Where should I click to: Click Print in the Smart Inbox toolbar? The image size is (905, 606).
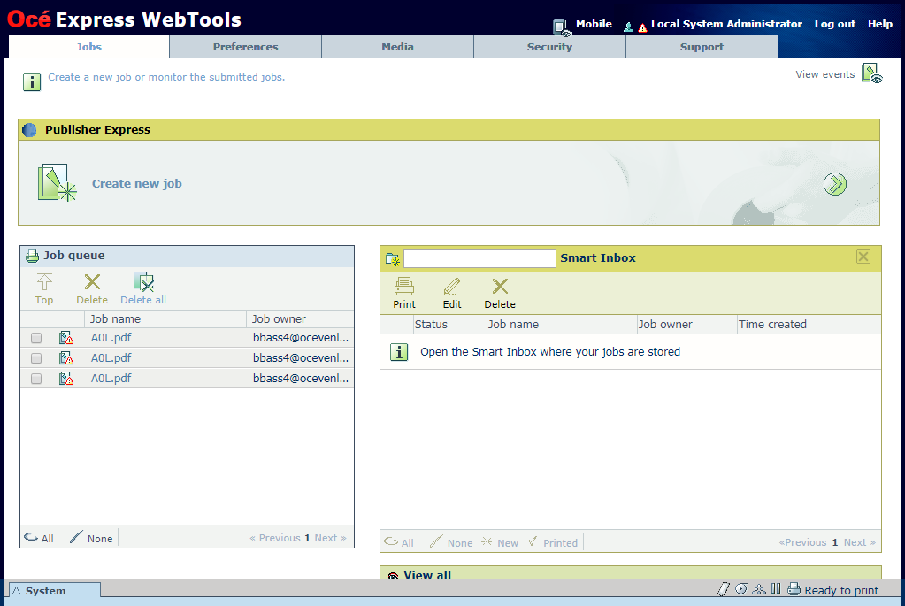point(404,293)
